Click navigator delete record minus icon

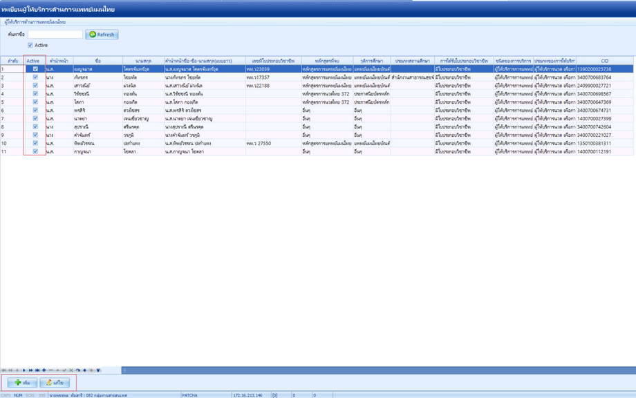(50, 370)
